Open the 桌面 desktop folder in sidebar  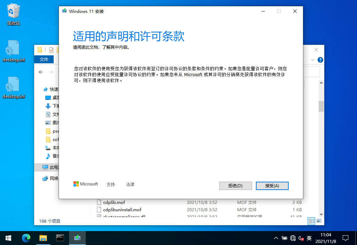click(52, 98)
